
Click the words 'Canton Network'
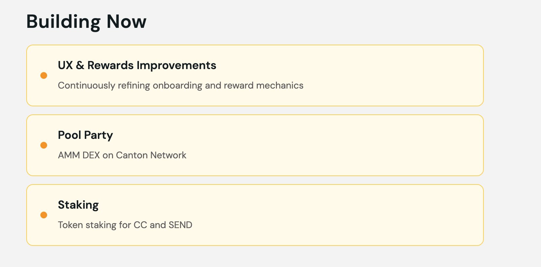coord(151,155)
